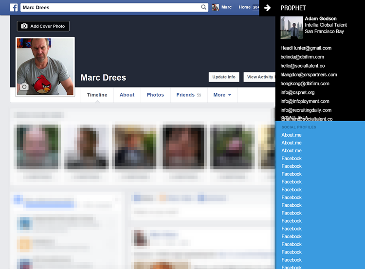The width and height of the screenshot is (365, 269).
Task: Switch to the Timeline tab
Action: point(97,95)
